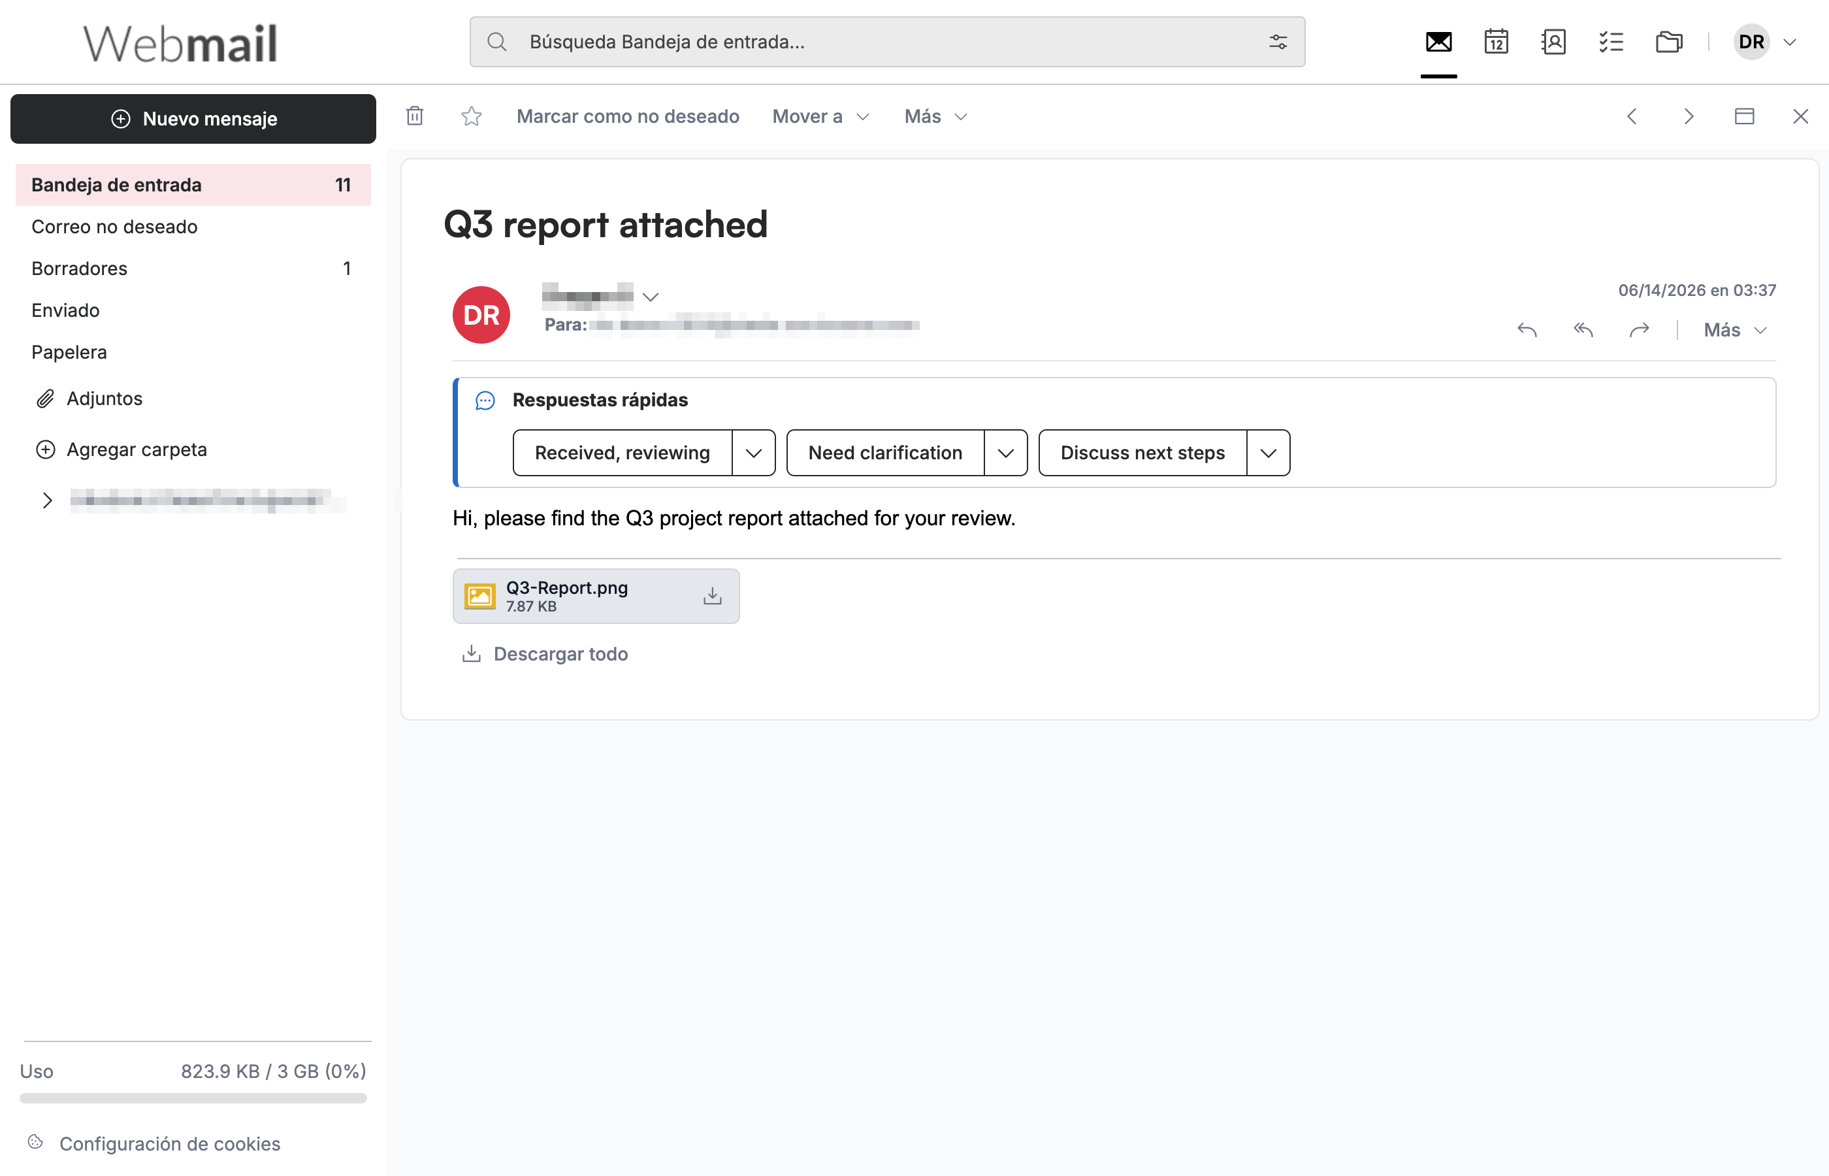This screenshot has height=1176, width=1829.
Task: Open search filter options icon
Action: pos(1278,42)
